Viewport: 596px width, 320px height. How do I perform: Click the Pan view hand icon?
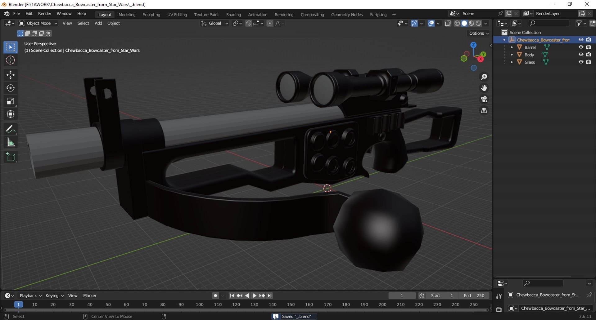(484, 88)
